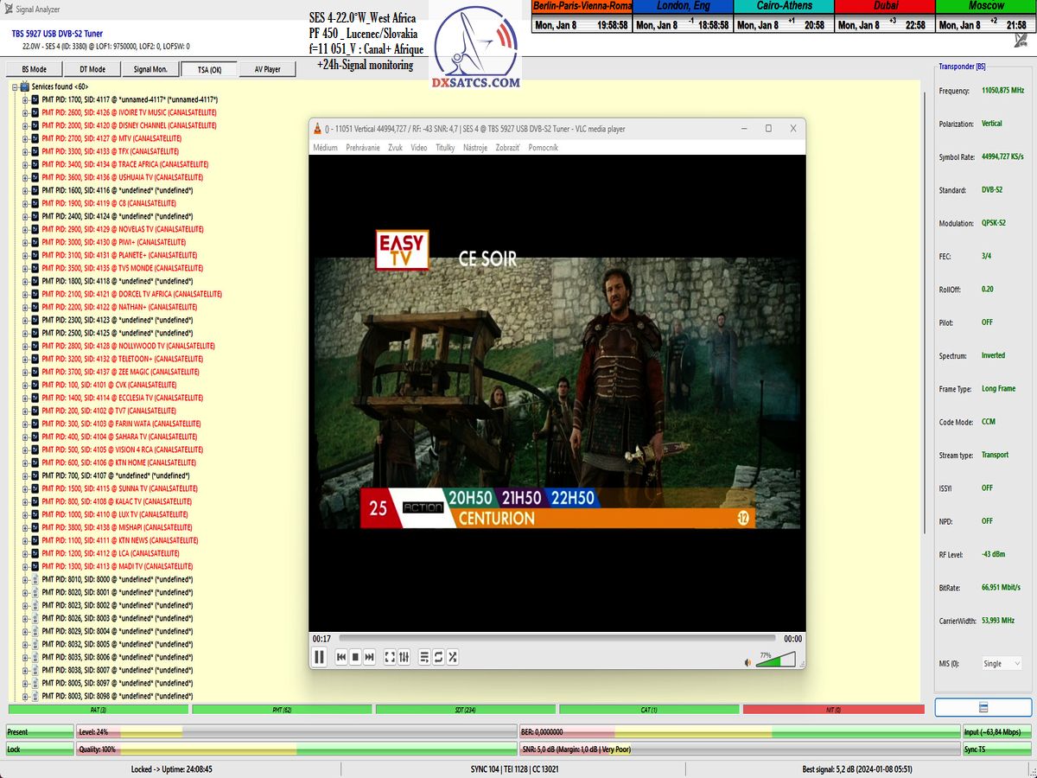The image size is (1037, 778).
Task: Open the Médium menu in VLC
Action: click(325, 148)
